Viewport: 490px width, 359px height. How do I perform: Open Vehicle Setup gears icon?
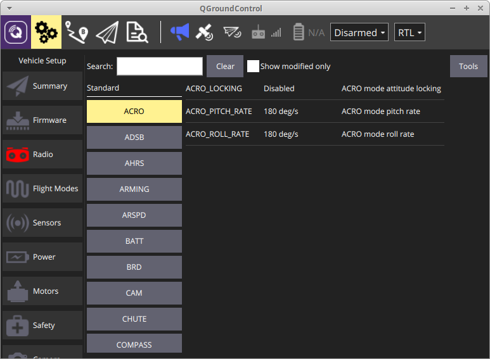pos(46,32)
